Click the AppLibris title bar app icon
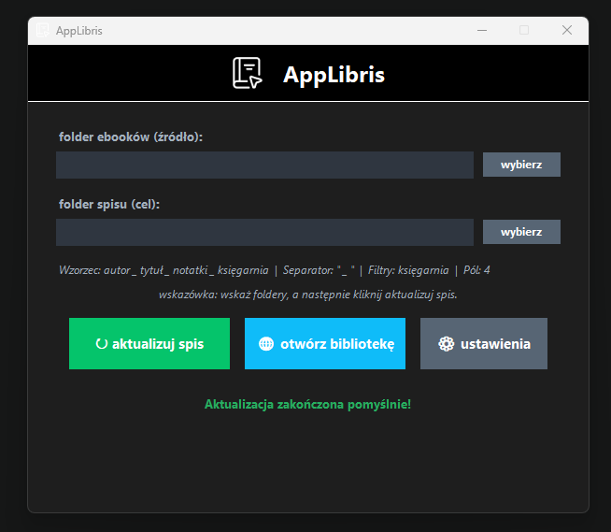This screenshot has height=532, width=611. 42,30
